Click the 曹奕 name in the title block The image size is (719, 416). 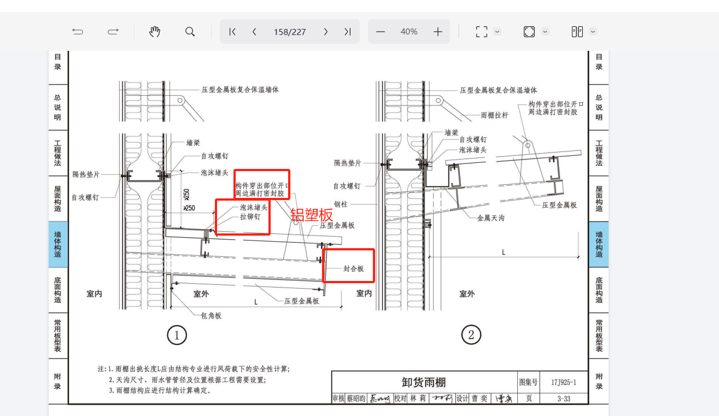tap(479, 399)
